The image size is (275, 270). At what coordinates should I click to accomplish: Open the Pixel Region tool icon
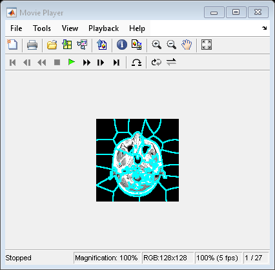(x=137, y=45)
